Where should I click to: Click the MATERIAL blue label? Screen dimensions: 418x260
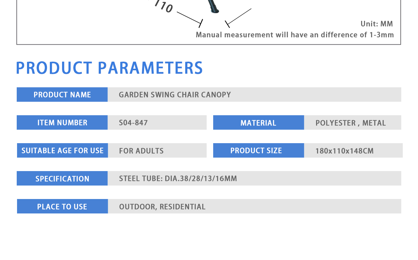click(259, 123)
